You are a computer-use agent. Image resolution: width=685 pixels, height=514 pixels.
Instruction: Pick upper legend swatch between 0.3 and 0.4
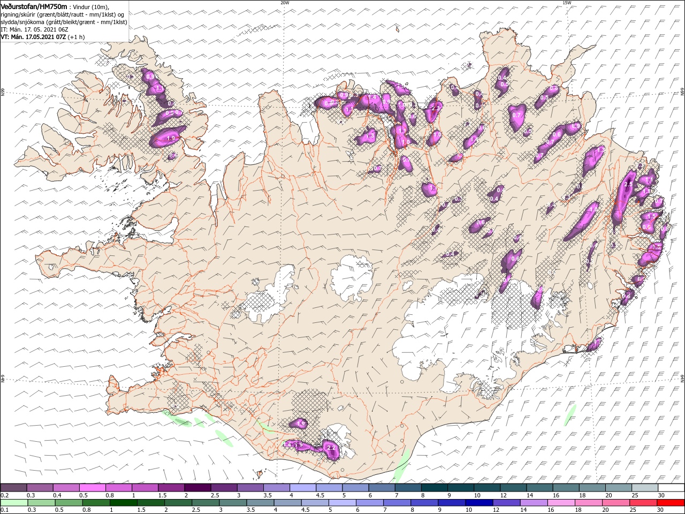(x=40, y=487)
